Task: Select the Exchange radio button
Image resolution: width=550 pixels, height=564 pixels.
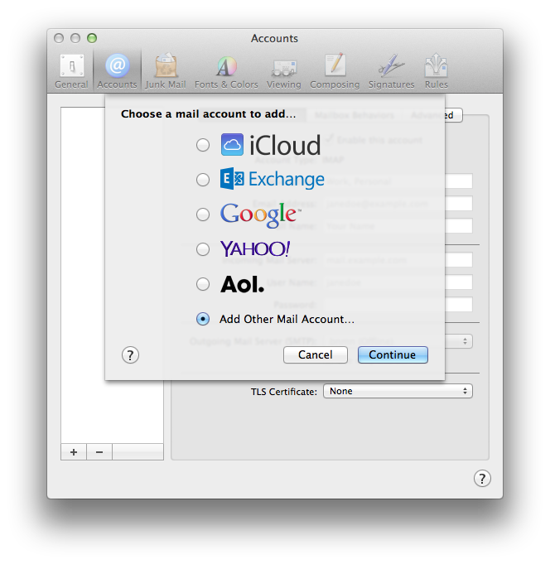Action: point(203,180)
